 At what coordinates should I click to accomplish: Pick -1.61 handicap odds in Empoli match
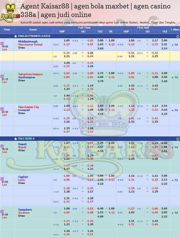66,165
